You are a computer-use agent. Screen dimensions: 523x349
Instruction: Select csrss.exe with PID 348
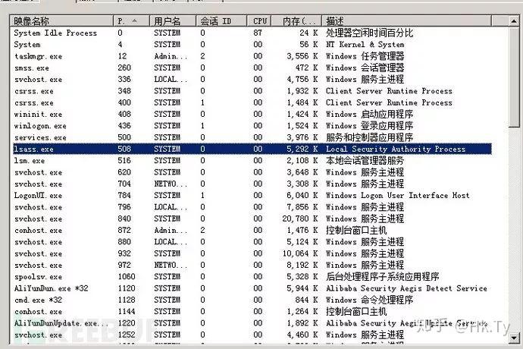[252, 91]
